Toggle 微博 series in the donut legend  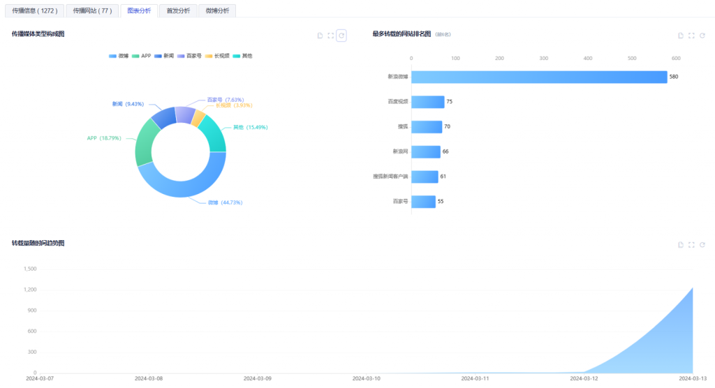[119, 56]
